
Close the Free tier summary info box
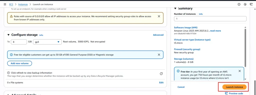pyautogui.click(x=239, y=71)
